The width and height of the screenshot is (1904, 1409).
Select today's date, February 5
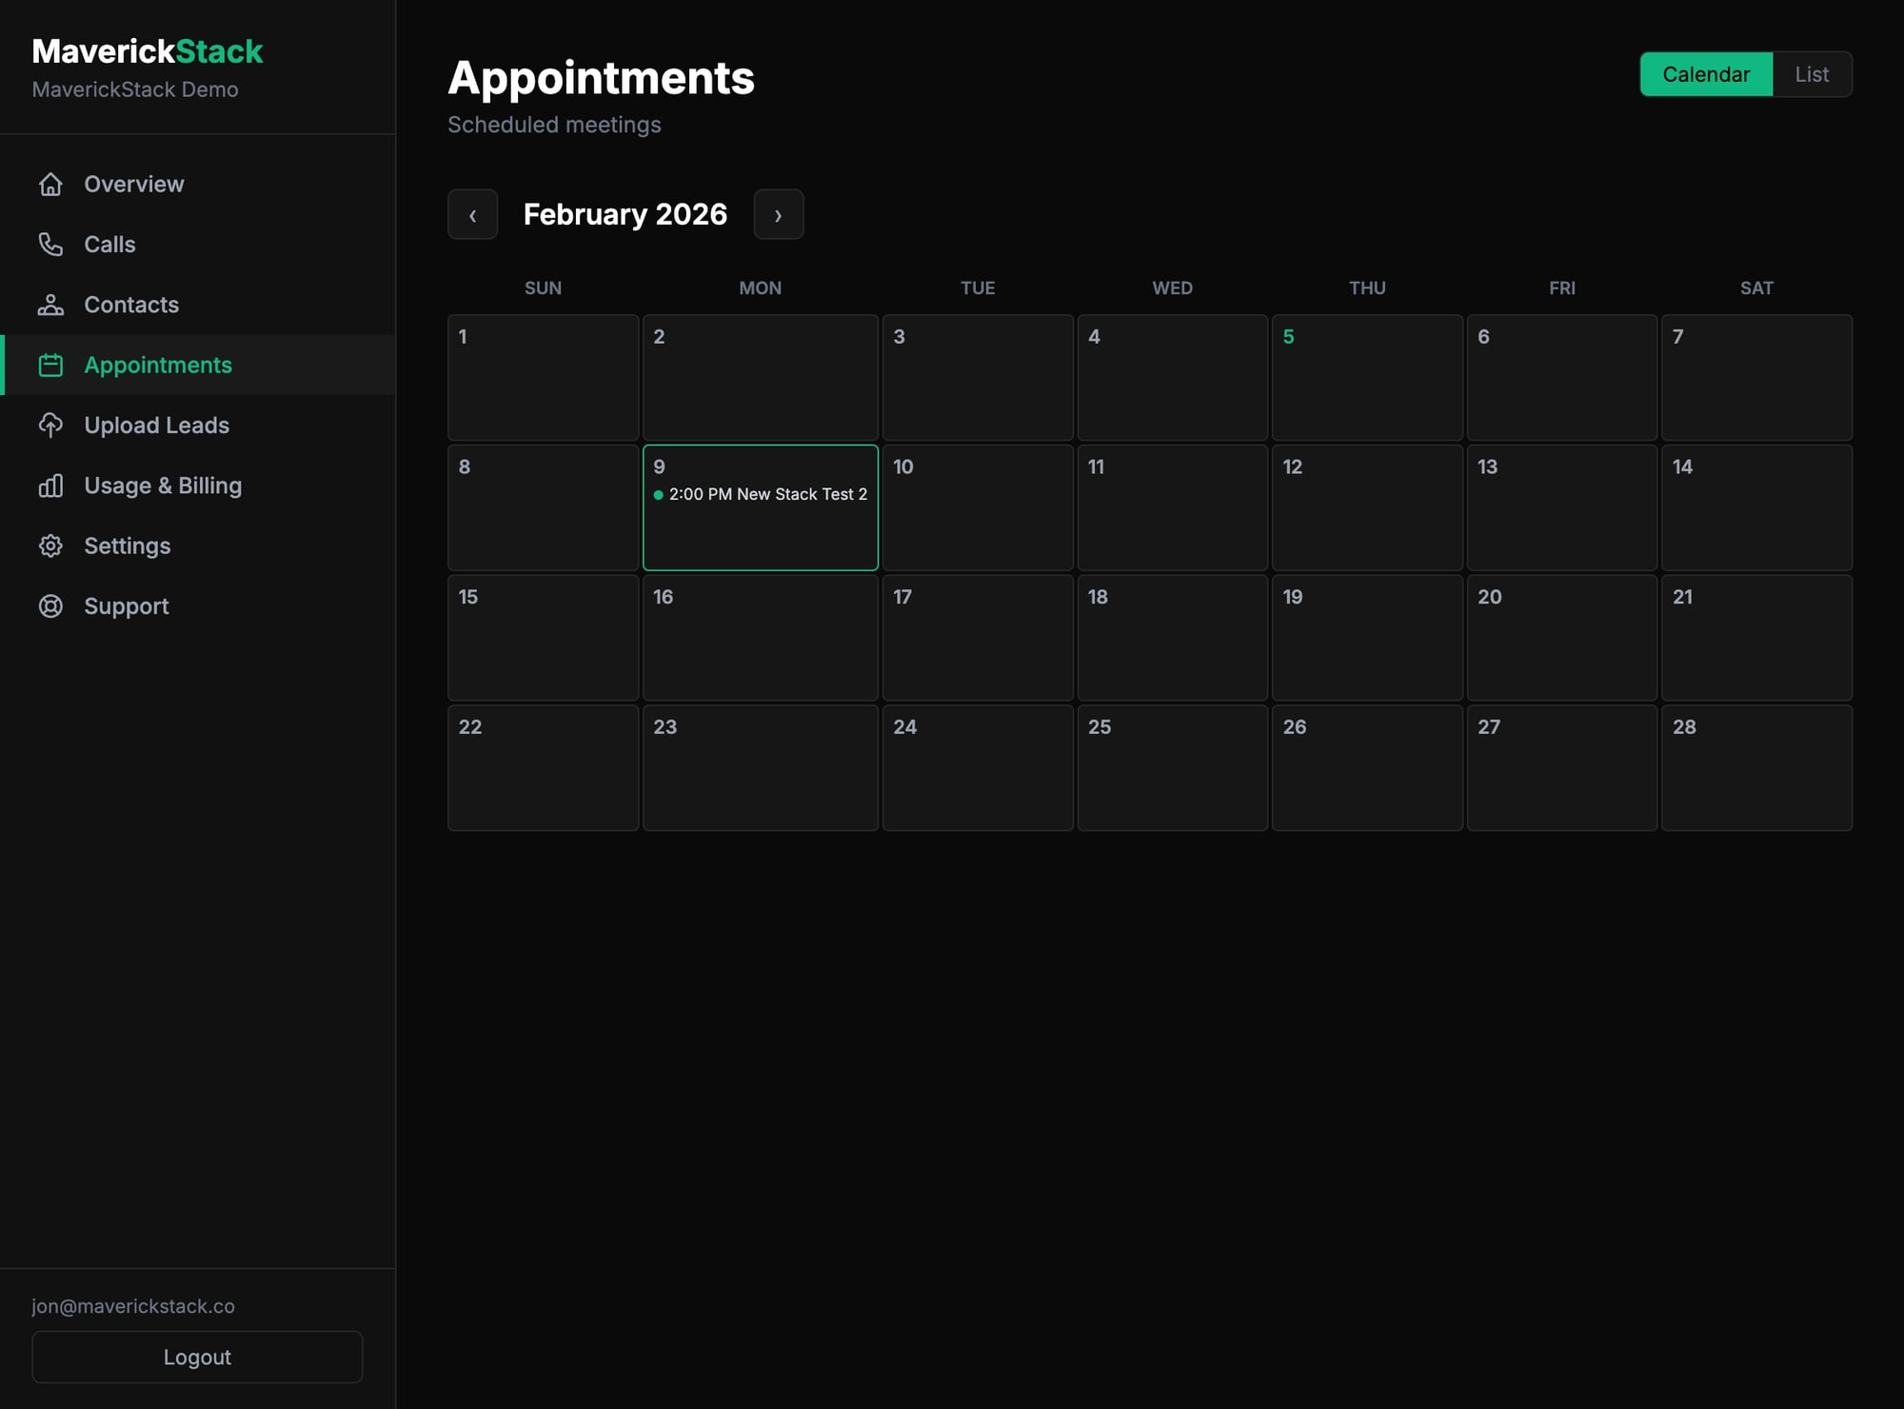tap(1367, 377)
